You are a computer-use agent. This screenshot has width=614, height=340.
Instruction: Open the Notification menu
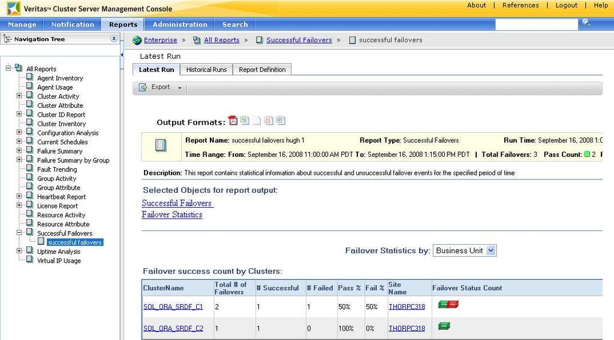[x=73, y=24]
